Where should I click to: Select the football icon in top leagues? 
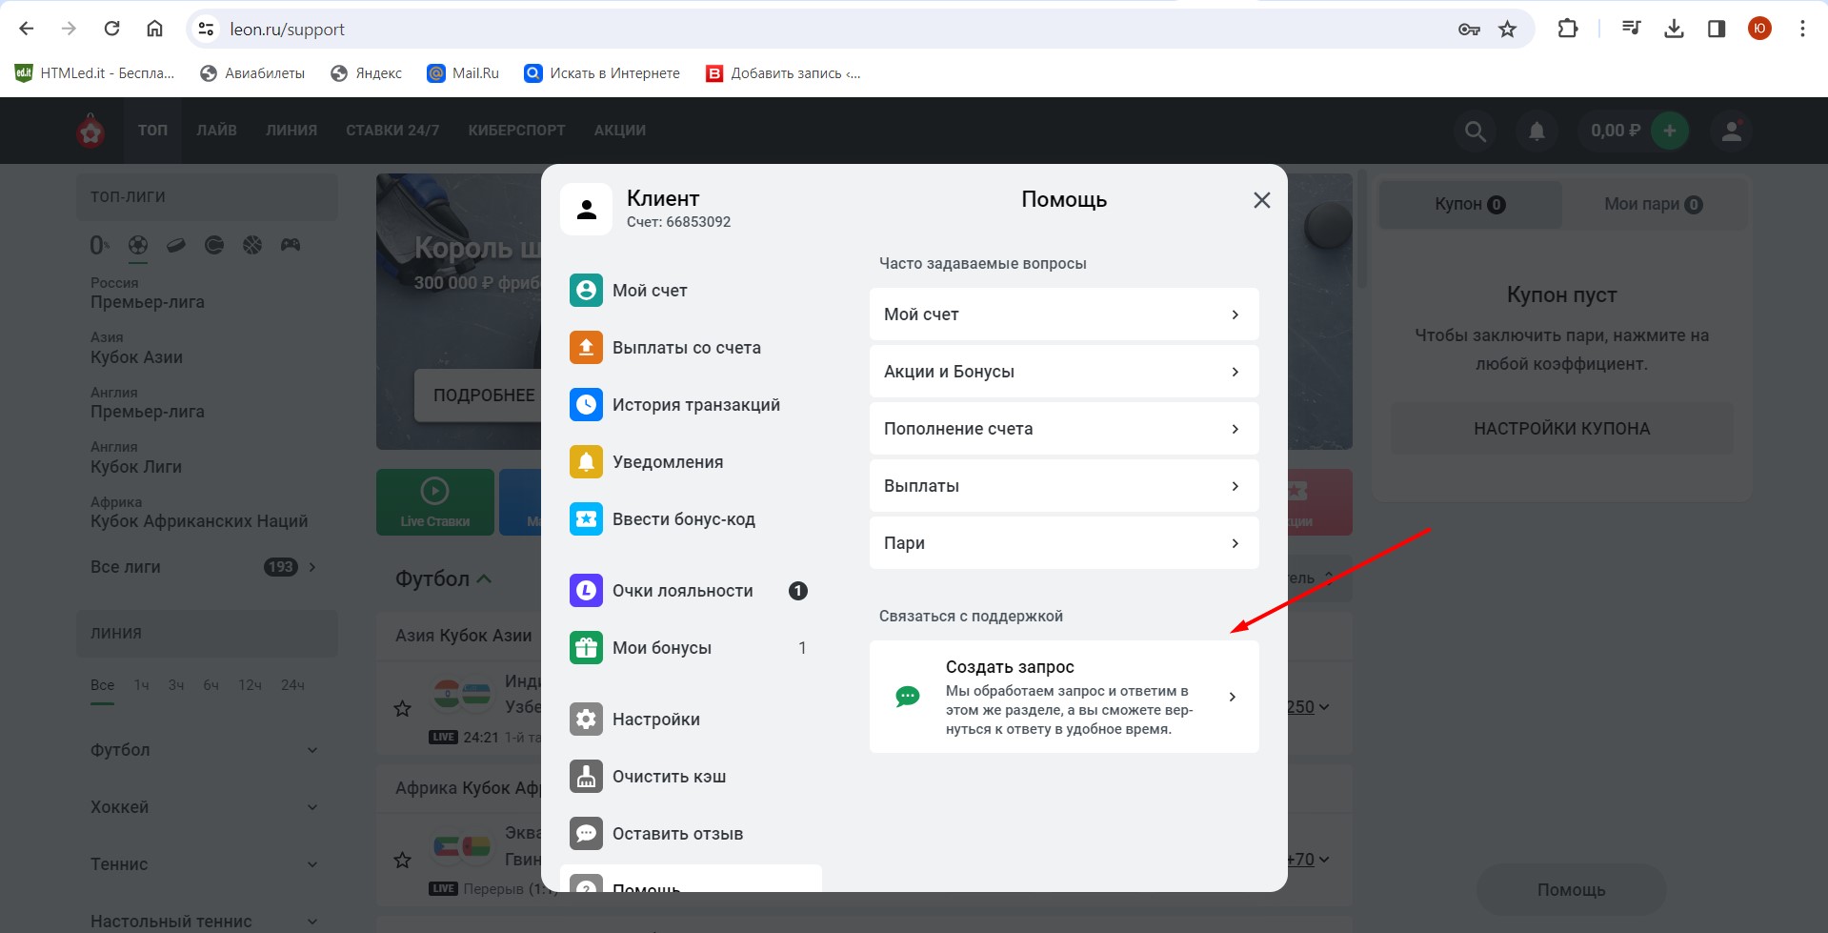click(x=138, y=246)
